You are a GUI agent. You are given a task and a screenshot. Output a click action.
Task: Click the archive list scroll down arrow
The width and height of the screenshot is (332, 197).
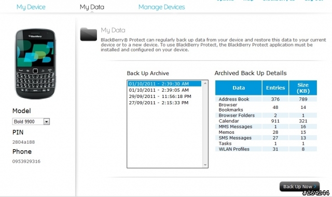click(205, 165)
